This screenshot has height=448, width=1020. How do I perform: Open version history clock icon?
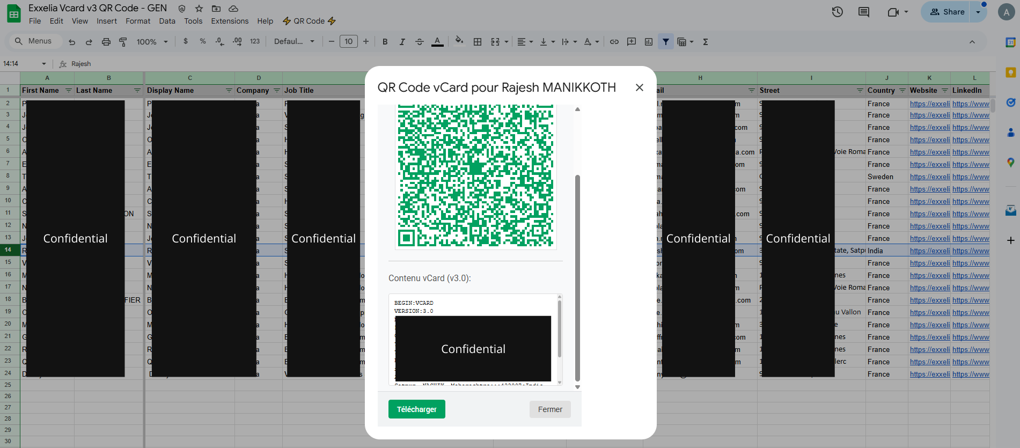click(837, 12)
